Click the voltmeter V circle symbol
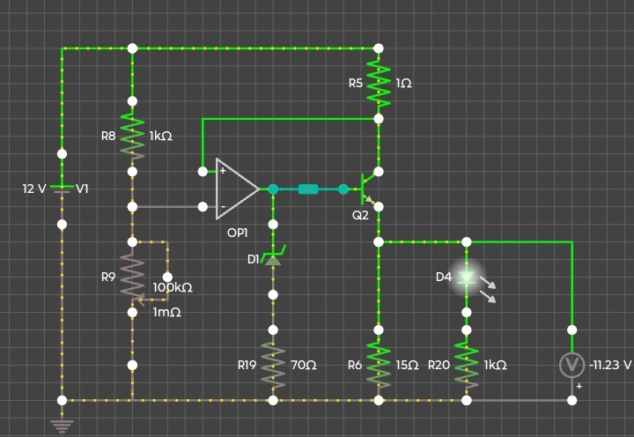This screenshot has height=437, width=634. (x=571, y=365)
